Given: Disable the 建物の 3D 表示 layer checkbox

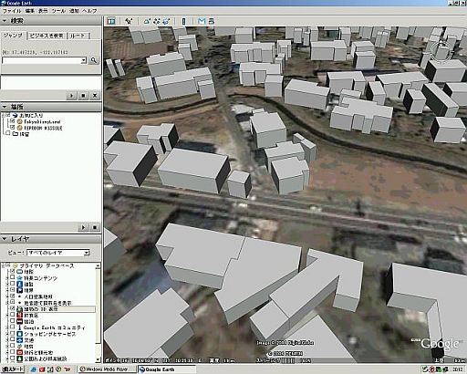Looking at the screenshot, I should 12,308.
